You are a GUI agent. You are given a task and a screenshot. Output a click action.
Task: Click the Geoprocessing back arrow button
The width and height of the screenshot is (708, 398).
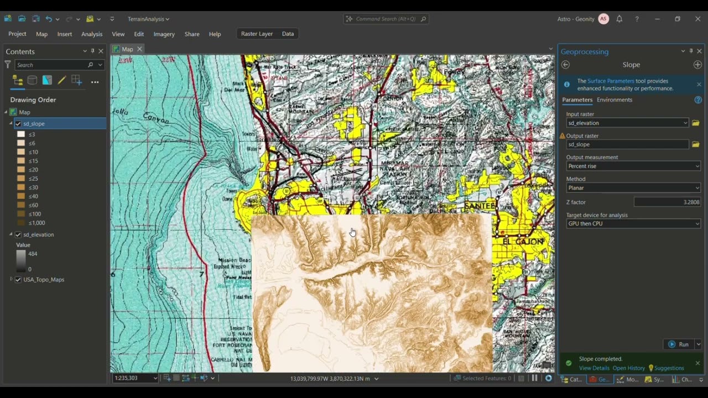point(565,65)
